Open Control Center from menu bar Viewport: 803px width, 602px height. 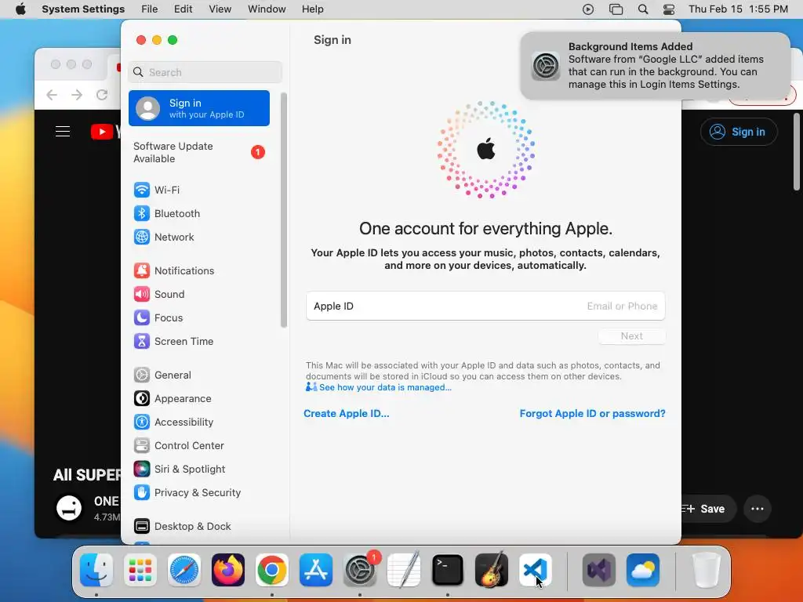[669, 9]
